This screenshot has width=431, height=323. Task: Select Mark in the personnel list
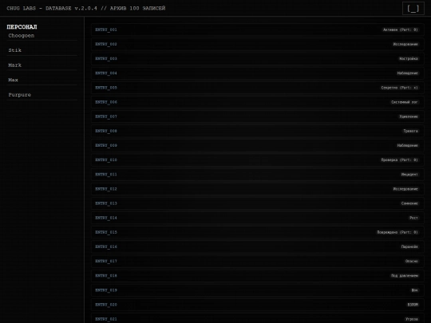tap(42, 65)
